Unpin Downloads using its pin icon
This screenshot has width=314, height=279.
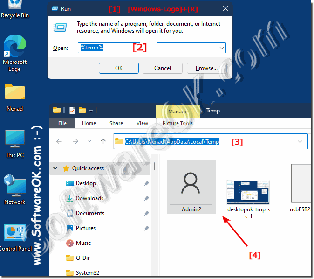(146, 198)
